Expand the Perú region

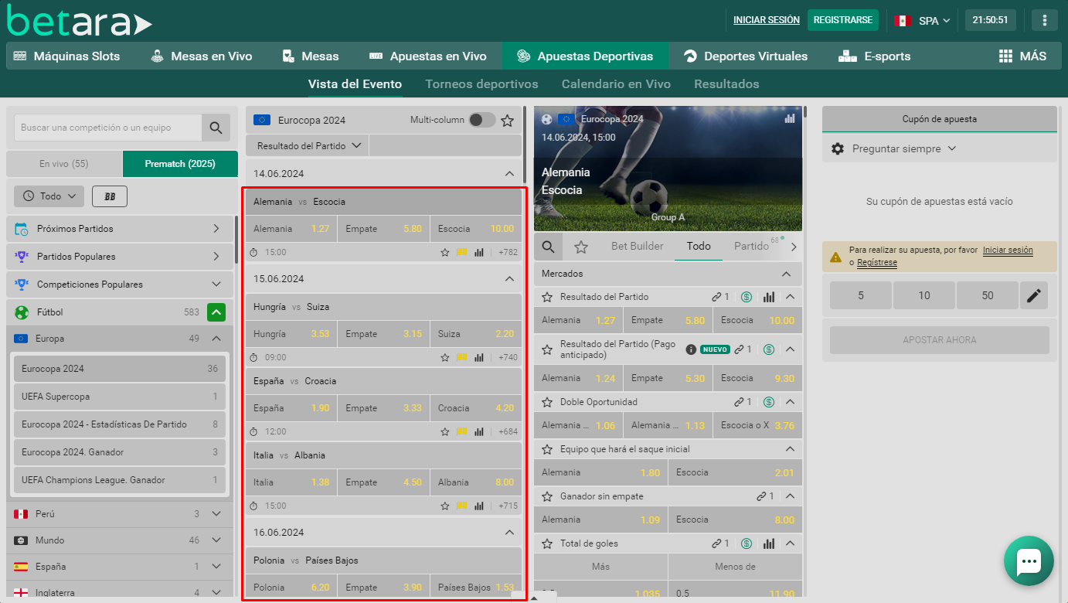click(216, 514)
